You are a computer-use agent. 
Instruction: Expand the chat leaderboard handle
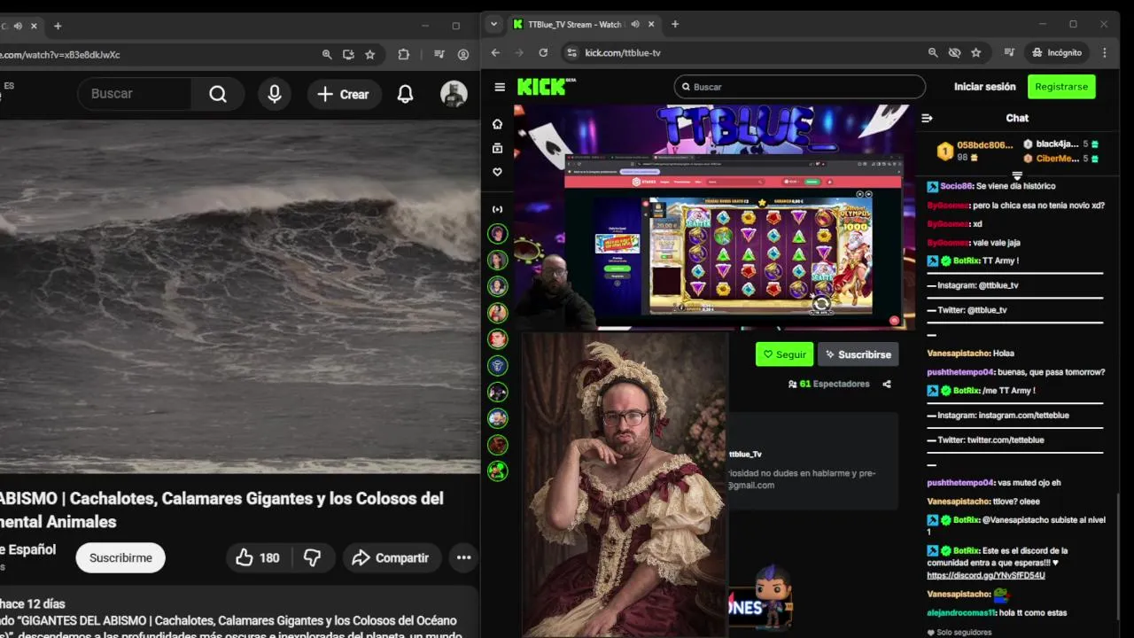(1017, 175)
